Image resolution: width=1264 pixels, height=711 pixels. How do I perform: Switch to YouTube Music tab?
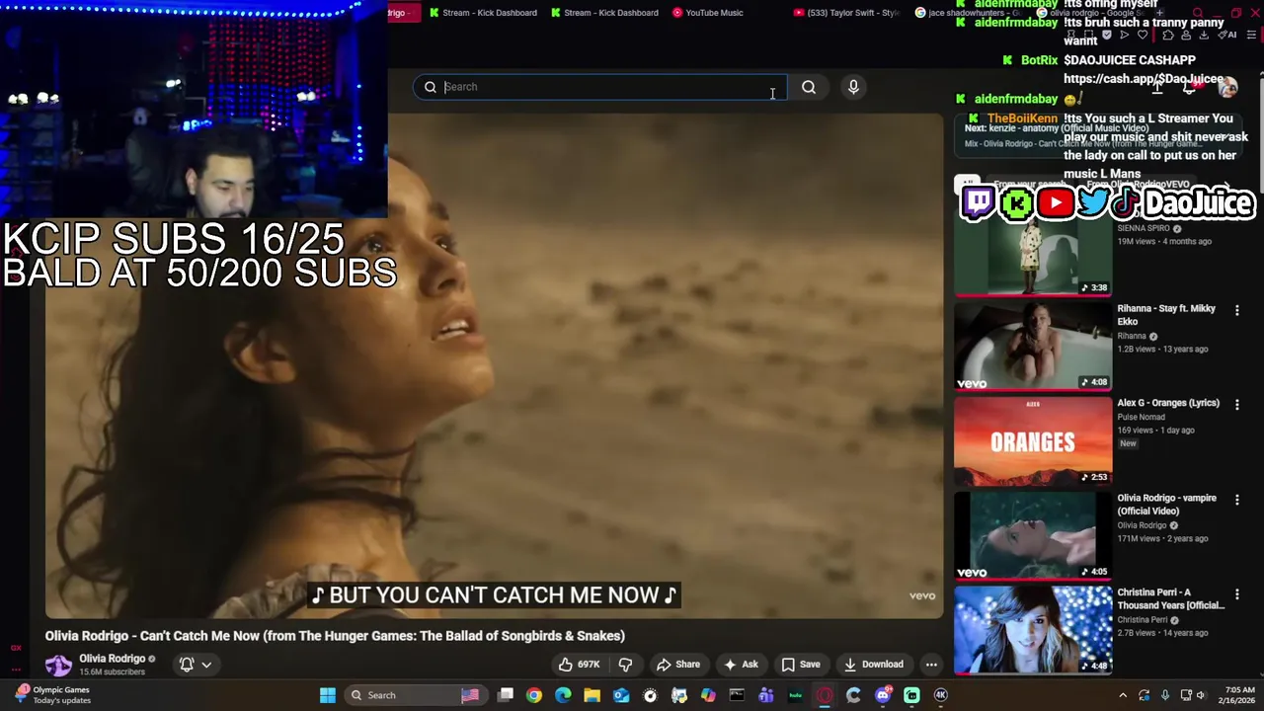tap(708, 13)
